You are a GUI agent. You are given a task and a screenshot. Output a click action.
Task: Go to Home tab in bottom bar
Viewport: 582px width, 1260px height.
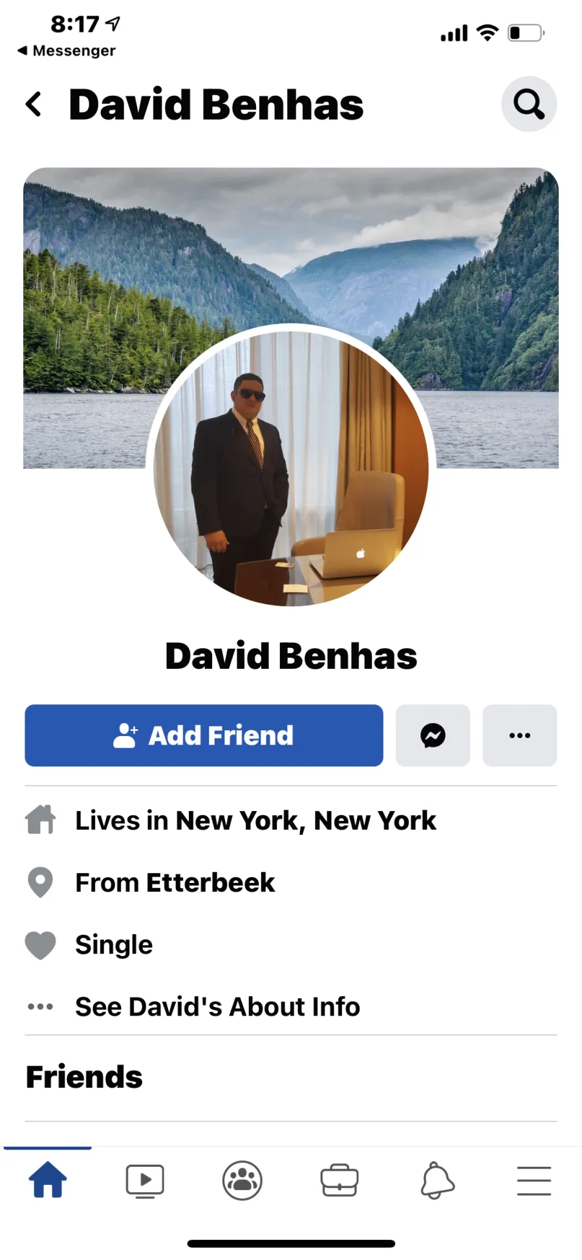48,1180
